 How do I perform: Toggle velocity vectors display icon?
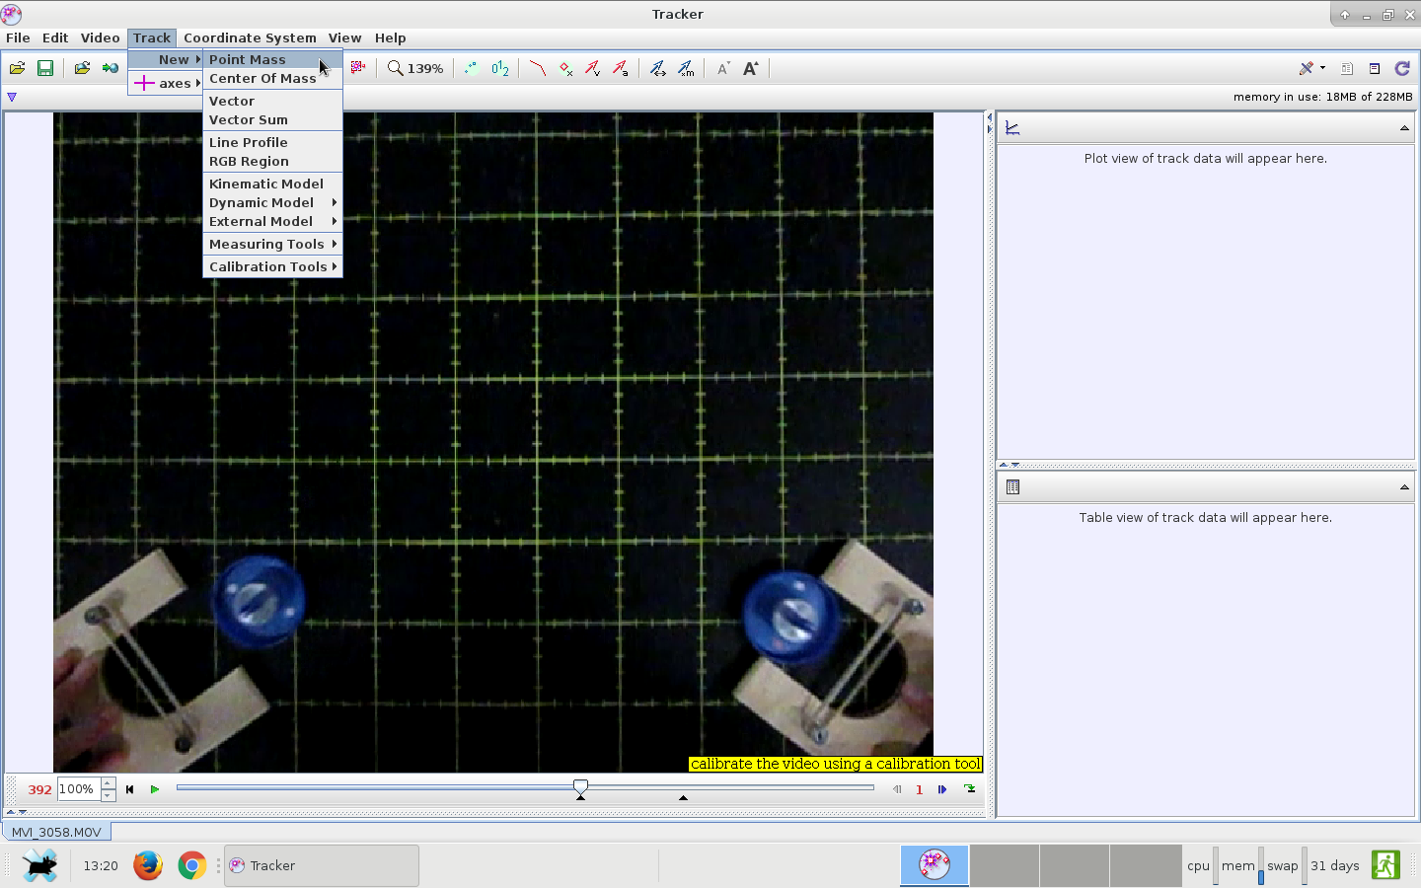592,68
